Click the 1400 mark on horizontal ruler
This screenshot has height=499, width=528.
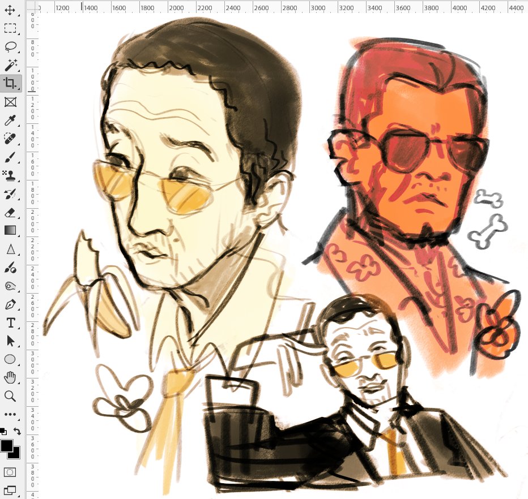[91, 8]
